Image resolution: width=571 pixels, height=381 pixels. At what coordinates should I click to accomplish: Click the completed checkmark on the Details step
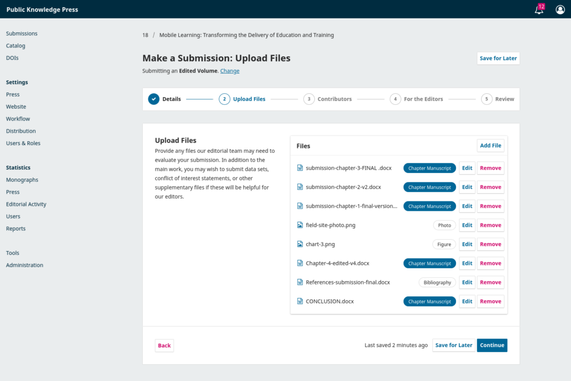(x=153, y=99)
